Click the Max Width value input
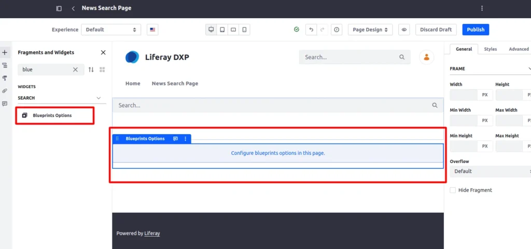531x249 pixels. pyautogui.click(x=509, y=121)
